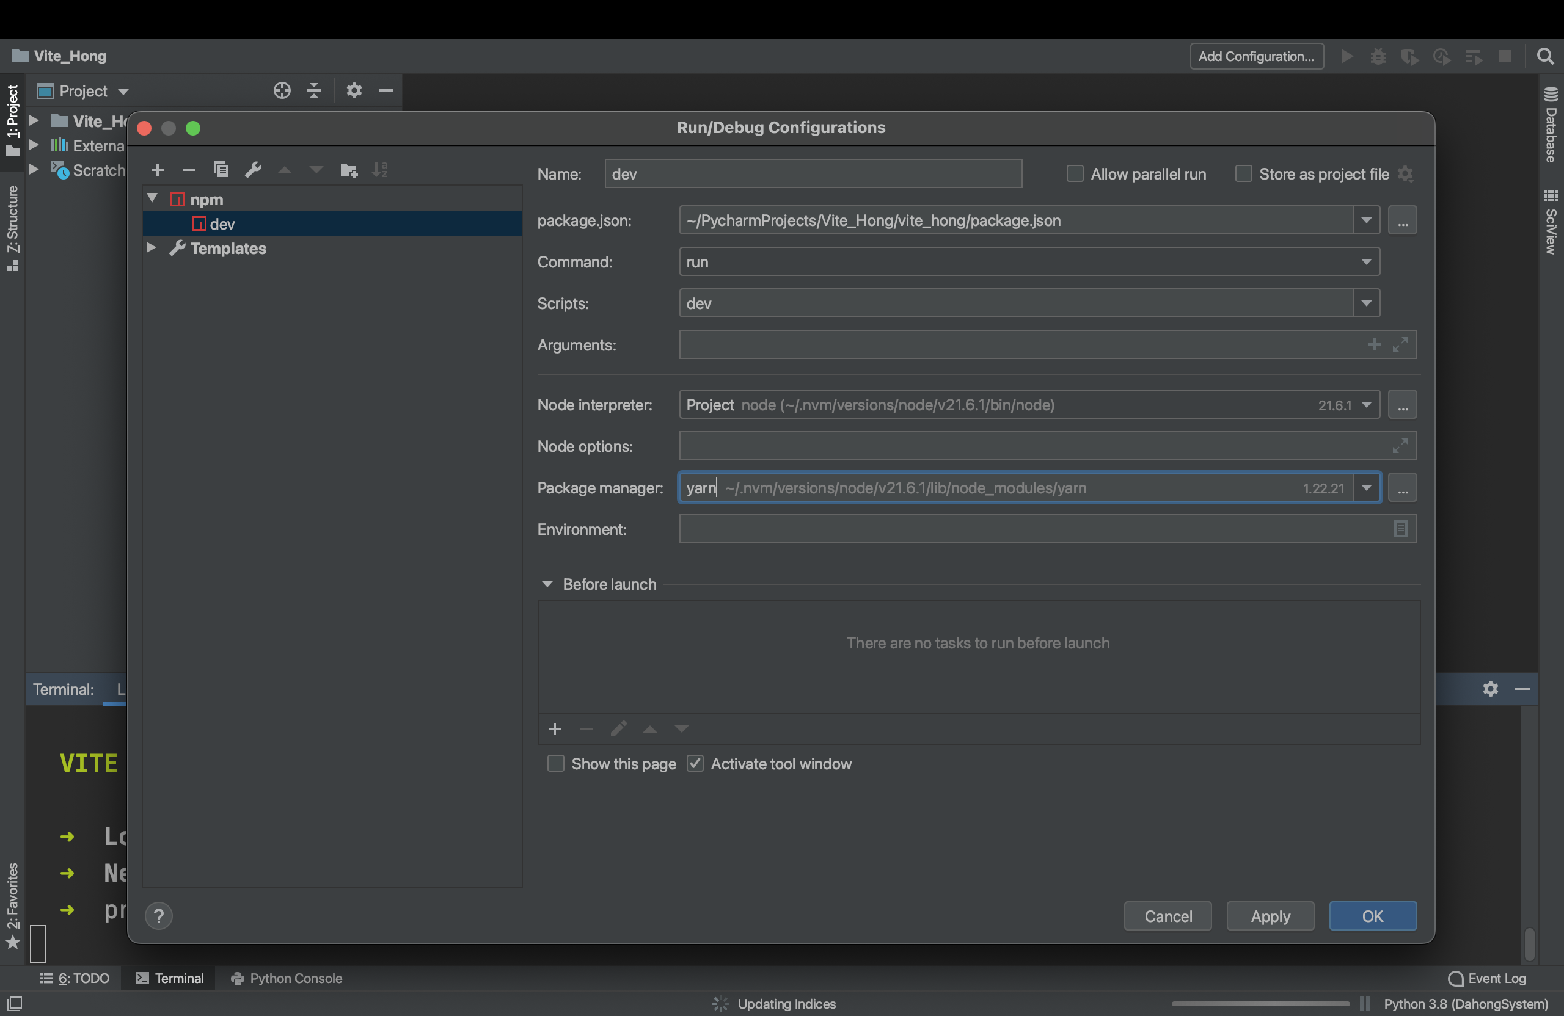This screenshot has height=1016, width=1564.
Task: Confirm dialog with OK button
Action: [x=1373, y=916]
